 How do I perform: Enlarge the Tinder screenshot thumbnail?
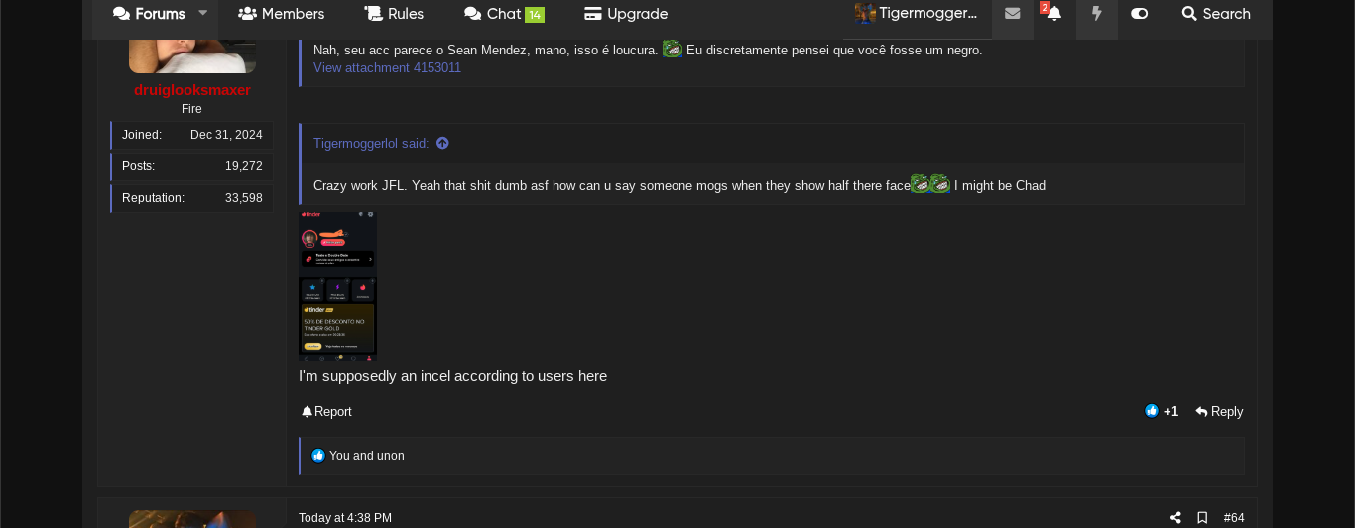(x=337, y=285)
